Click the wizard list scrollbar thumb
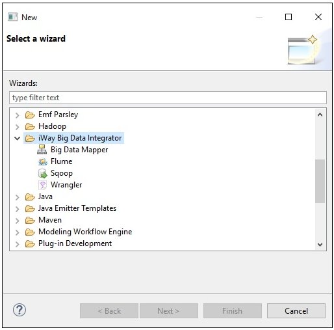 (x=320, y=181)
